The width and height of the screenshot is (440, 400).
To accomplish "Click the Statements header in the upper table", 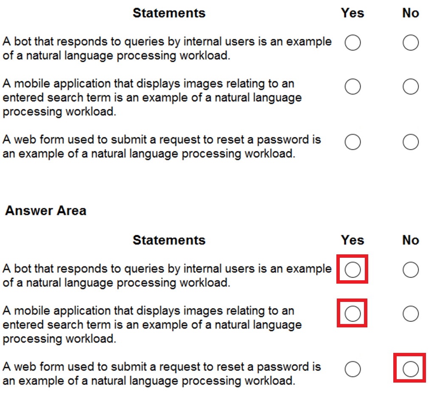I will [x=169, y=13].
